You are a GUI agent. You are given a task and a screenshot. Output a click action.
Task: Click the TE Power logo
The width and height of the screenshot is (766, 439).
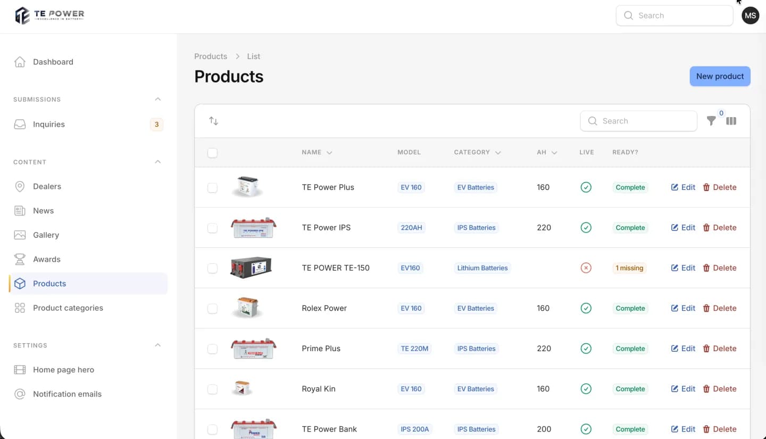(49, 15)
